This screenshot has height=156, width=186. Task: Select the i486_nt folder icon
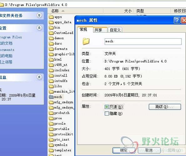coord(51,65)
